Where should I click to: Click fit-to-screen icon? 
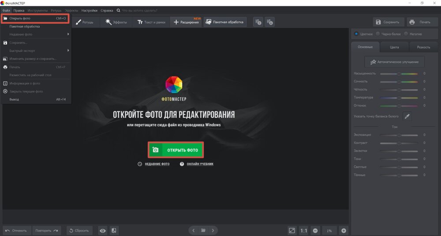(x=292, y=231)
